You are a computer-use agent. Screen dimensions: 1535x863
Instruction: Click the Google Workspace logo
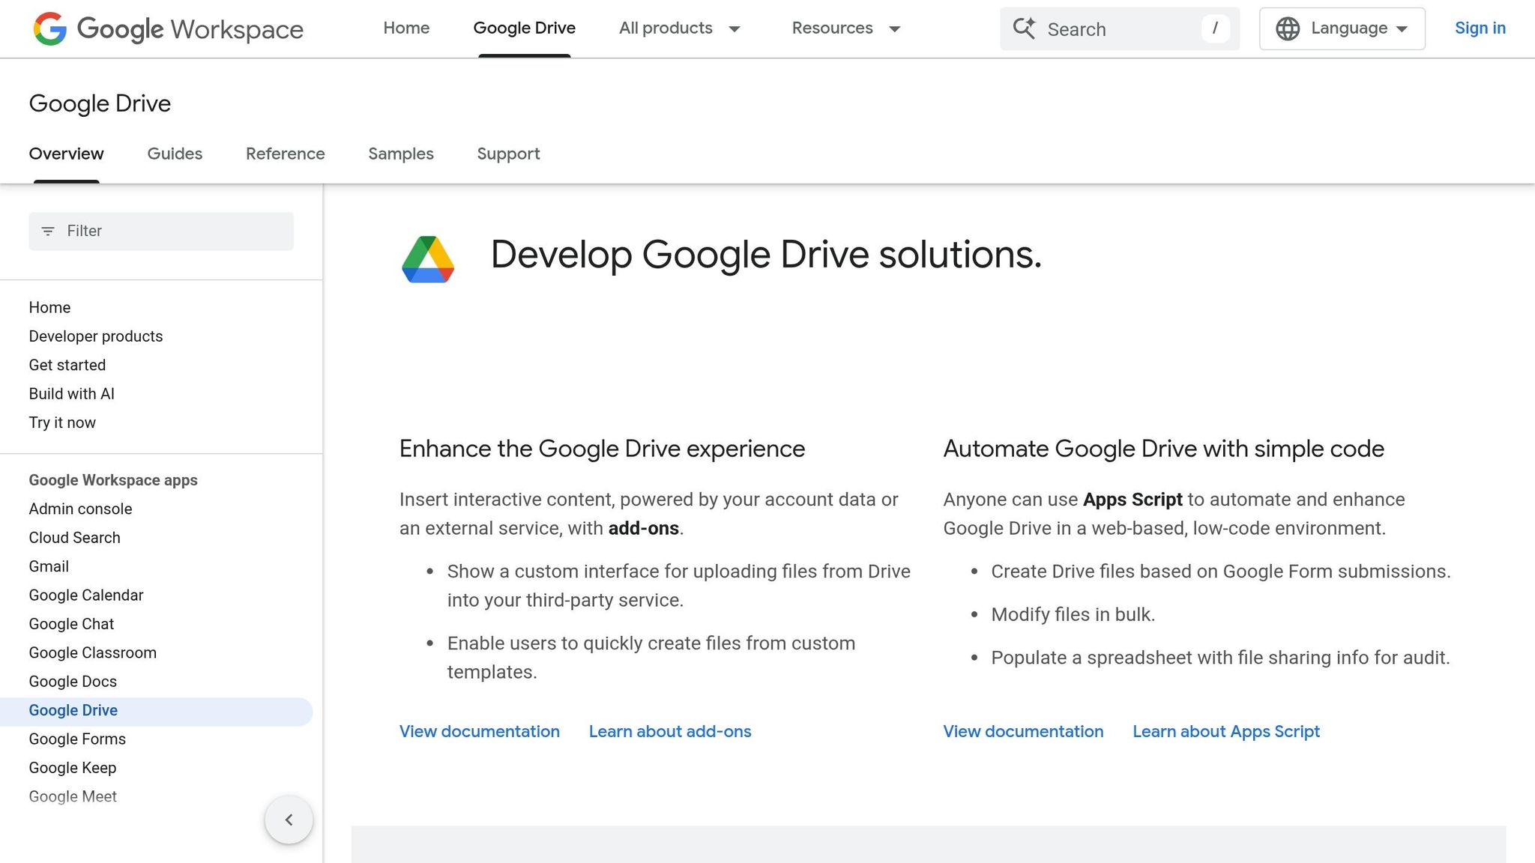click(166, 29)
